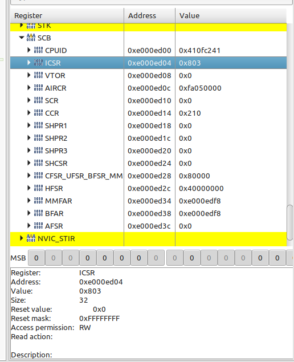Expand the SHPR2 register fields
The width and height of the screenshot is (294, 362).
(x=29, y=138)
